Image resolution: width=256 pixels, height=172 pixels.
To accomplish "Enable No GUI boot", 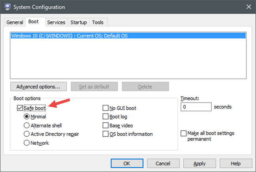I will tap(105, 108).
